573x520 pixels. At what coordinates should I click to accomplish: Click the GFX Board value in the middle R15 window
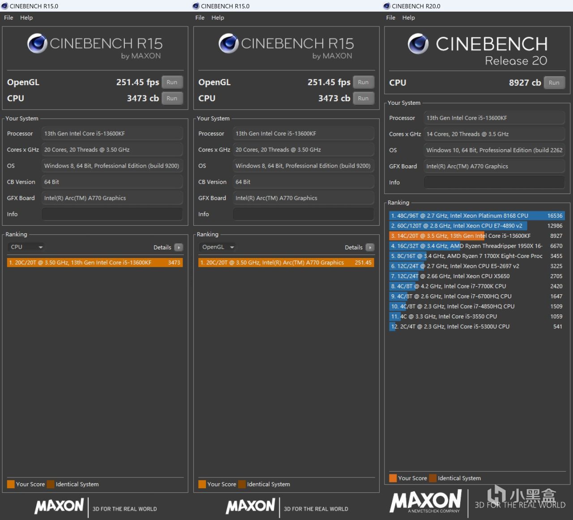point(304,198)
